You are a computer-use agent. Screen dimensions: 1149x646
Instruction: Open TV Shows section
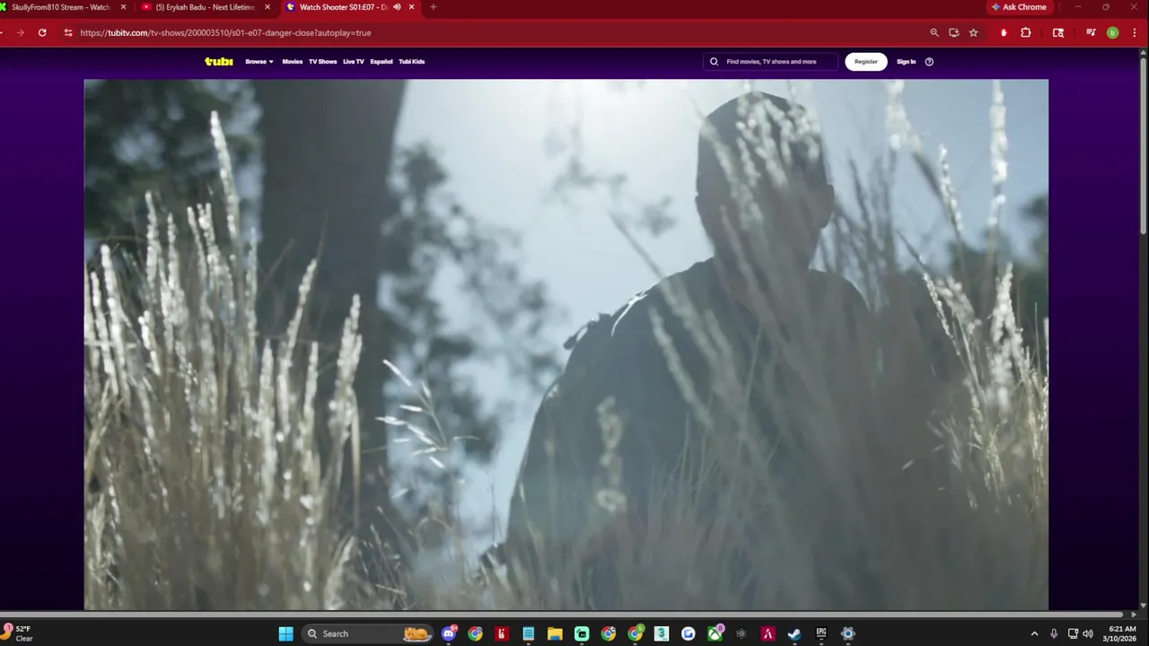pyautogui.click(x=322, y=62)
